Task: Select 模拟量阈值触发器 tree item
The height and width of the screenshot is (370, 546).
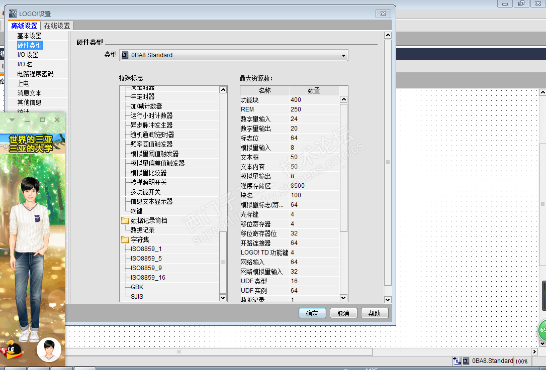Action: (x=155, y=154)
